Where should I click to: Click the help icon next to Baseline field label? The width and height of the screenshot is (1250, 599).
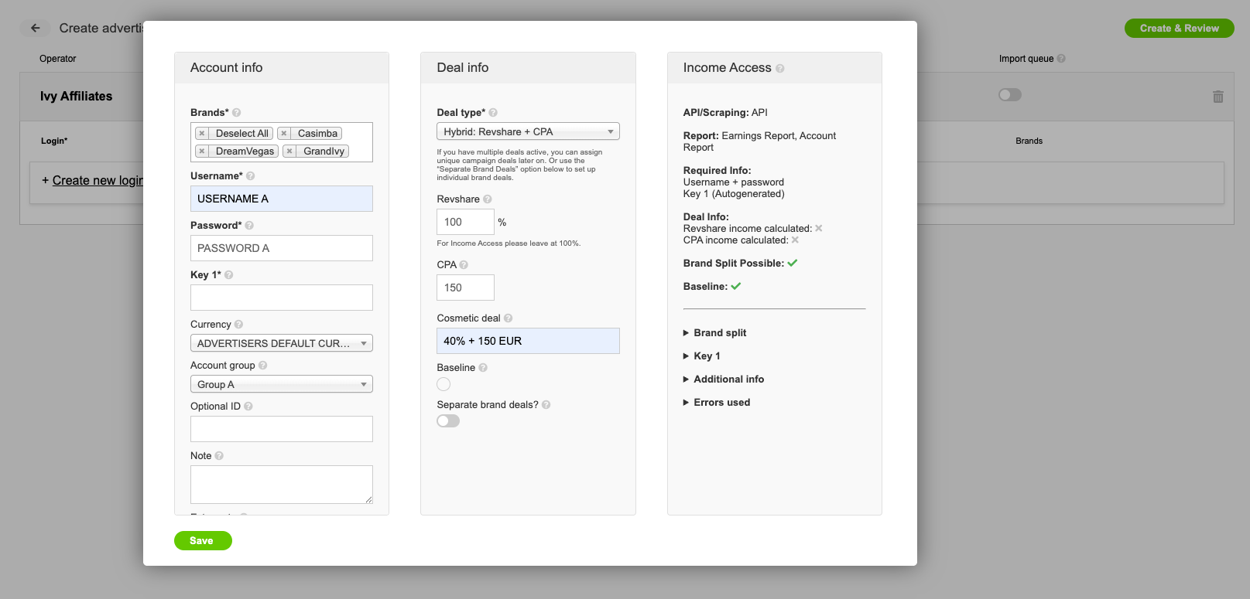[483, 368]
